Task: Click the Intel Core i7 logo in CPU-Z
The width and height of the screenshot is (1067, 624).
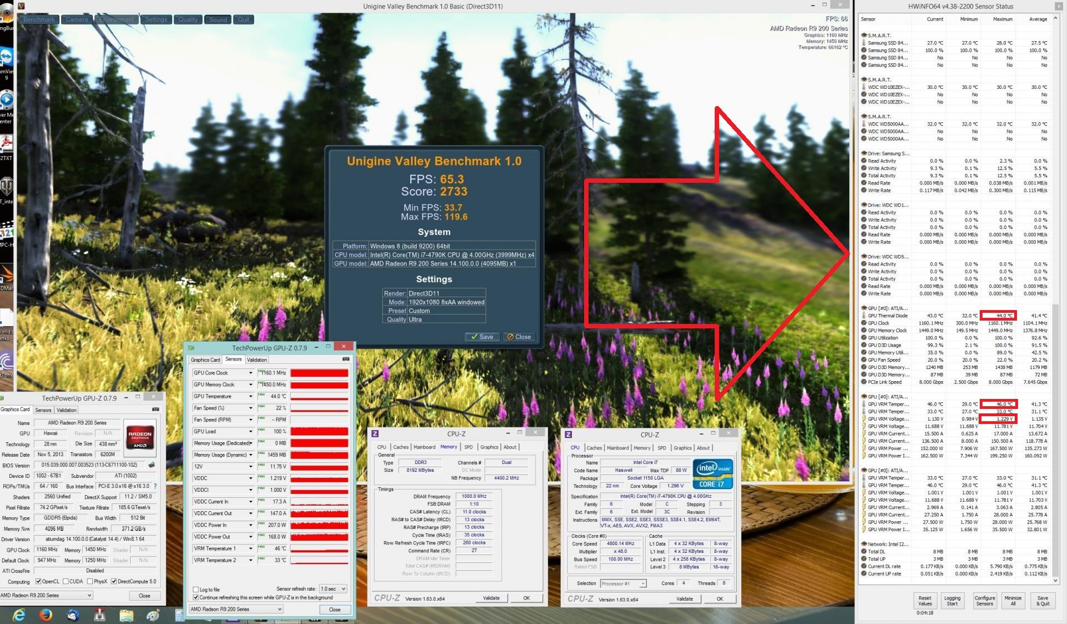Action: pyautogui.click(x=712, y=475)
